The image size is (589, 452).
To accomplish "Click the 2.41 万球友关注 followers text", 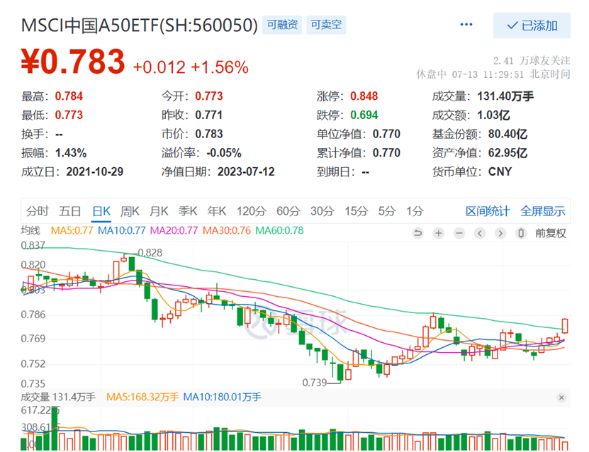I will tap(532, 60).
